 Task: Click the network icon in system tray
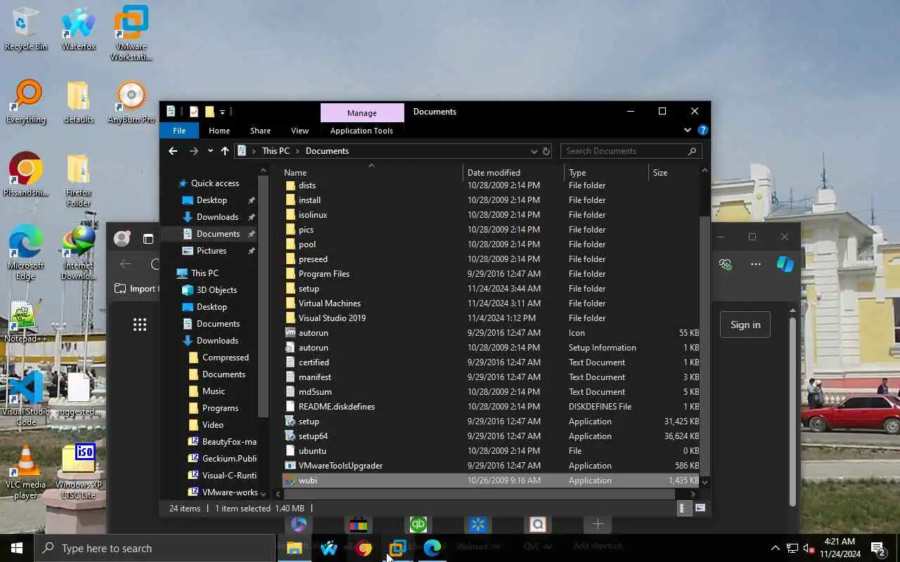coord(792,549)
